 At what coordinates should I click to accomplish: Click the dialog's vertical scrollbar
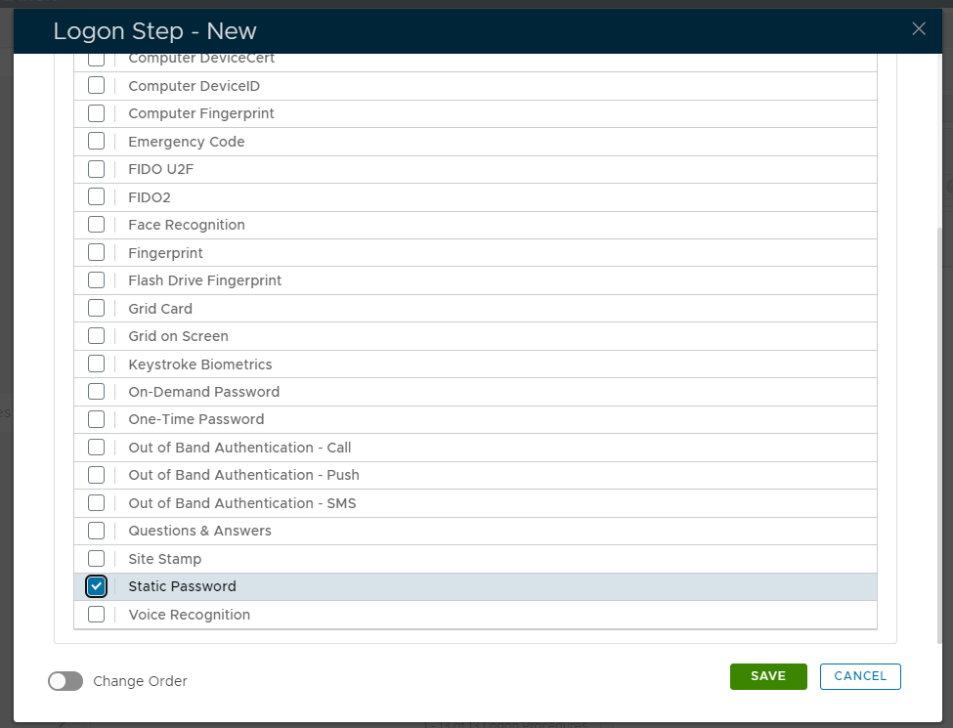(940, 430)
